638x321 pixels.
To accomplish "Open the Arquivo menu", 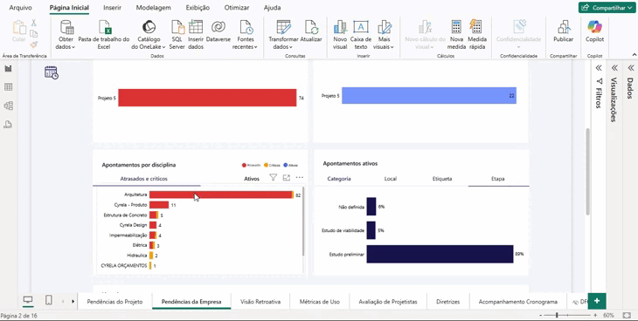I will coord(20,7).
